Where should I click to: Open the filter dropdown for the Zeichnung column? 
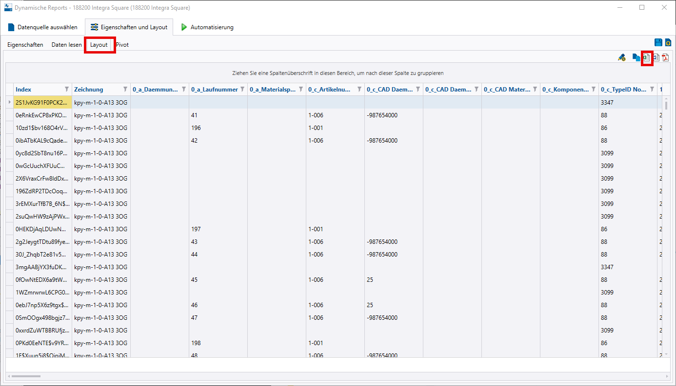click(x=125, y=89)
